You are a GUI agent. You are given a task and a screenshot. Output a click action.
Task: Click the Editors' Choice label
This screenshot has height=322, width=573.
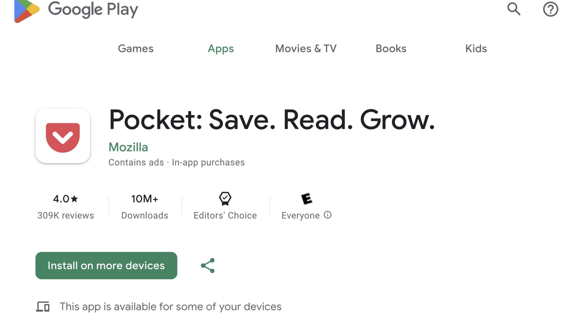coord(225,215)
